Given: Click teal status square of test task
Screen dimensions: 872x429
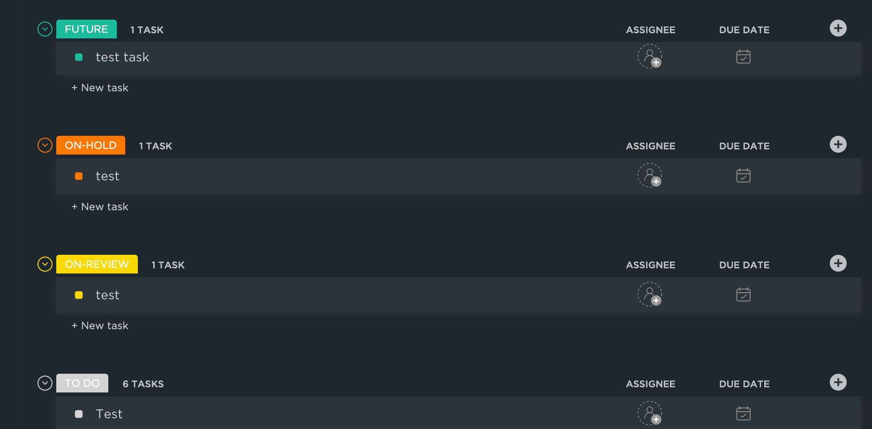Looking at the screenshot, I should (x=79, y=57).
